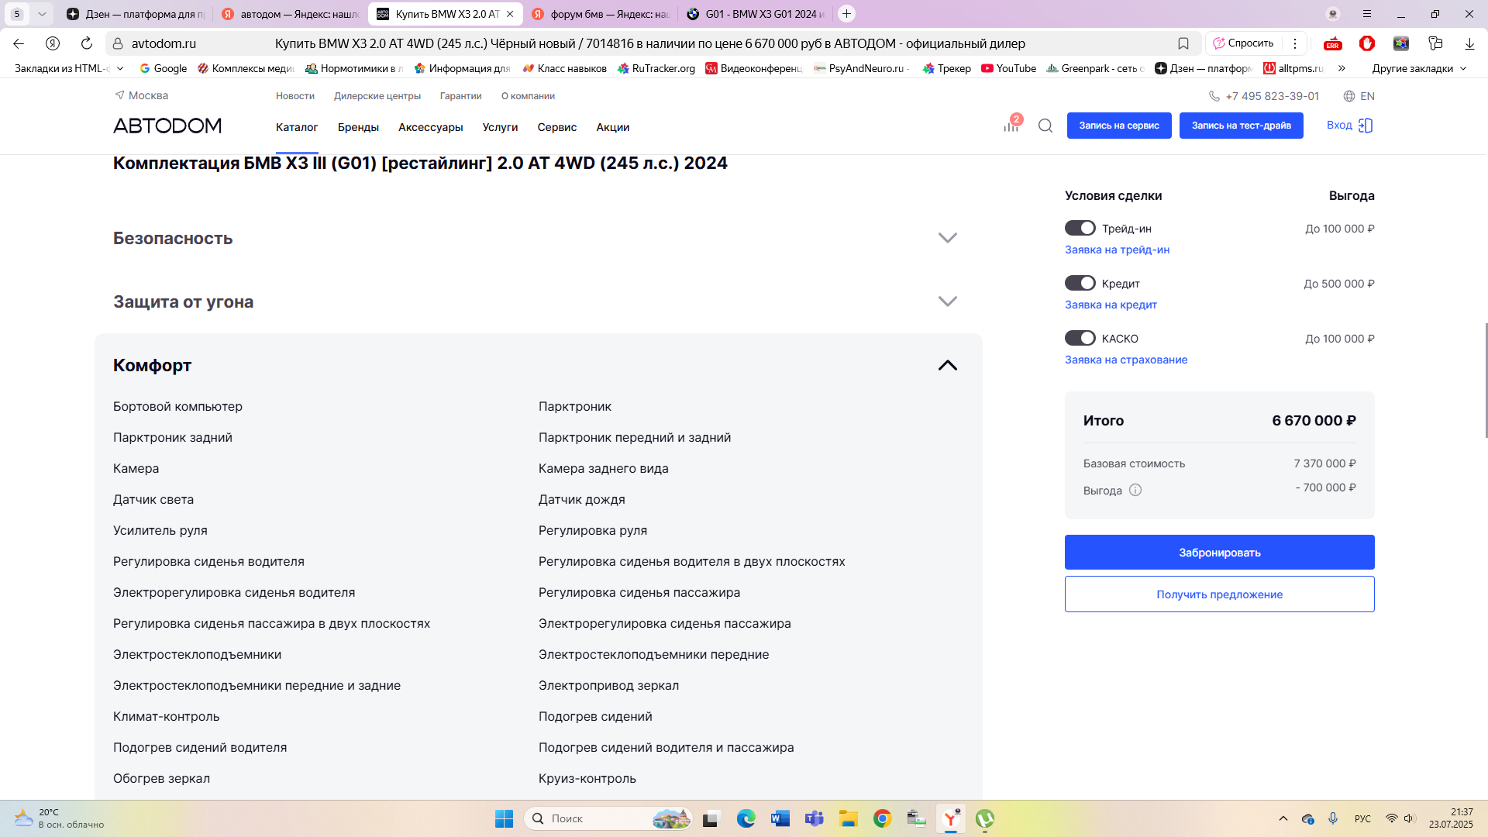The image size is (1488, 837).
Task: Open the RuTracker.org bookmark
Action: point(656,68)
